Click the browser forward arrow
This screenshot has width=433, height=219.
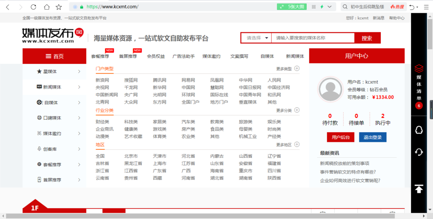tap(21, 7)
